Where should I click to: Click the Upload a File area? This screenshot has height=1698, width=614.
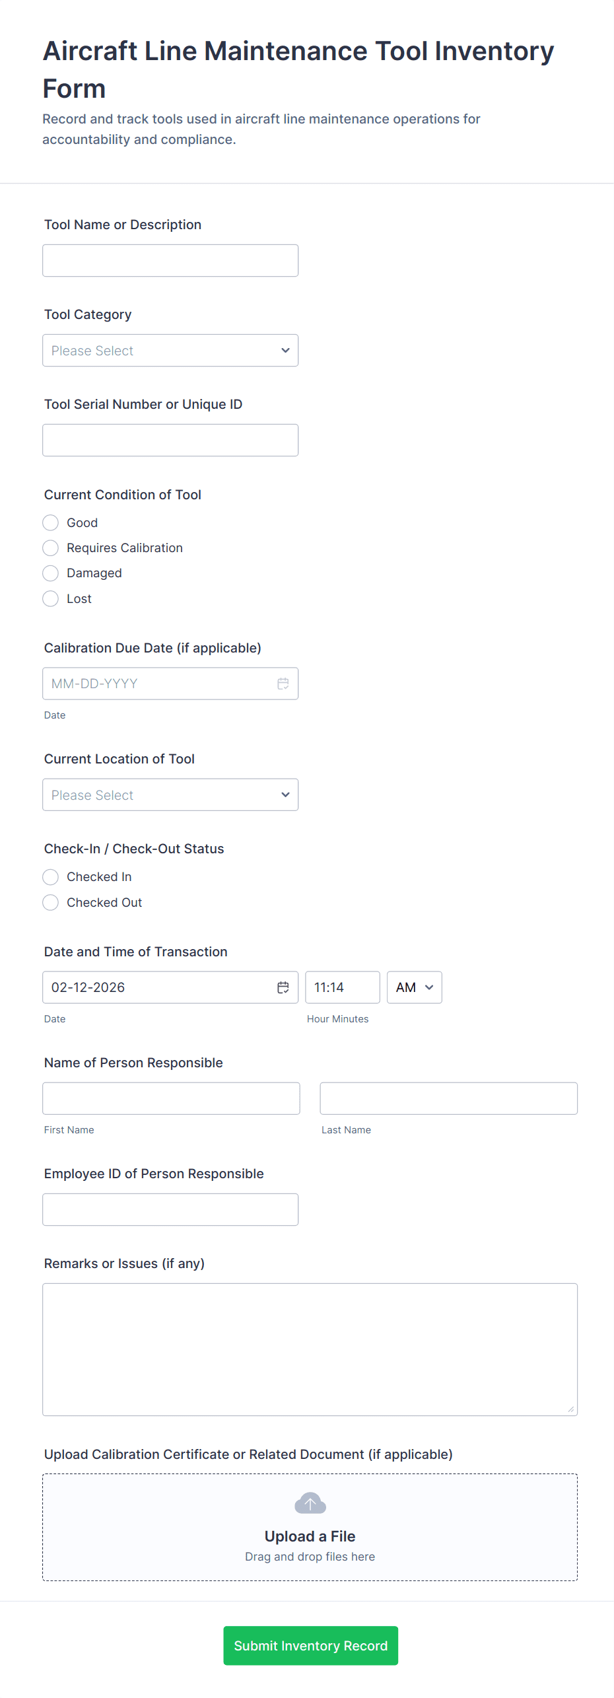point(310,1536)
